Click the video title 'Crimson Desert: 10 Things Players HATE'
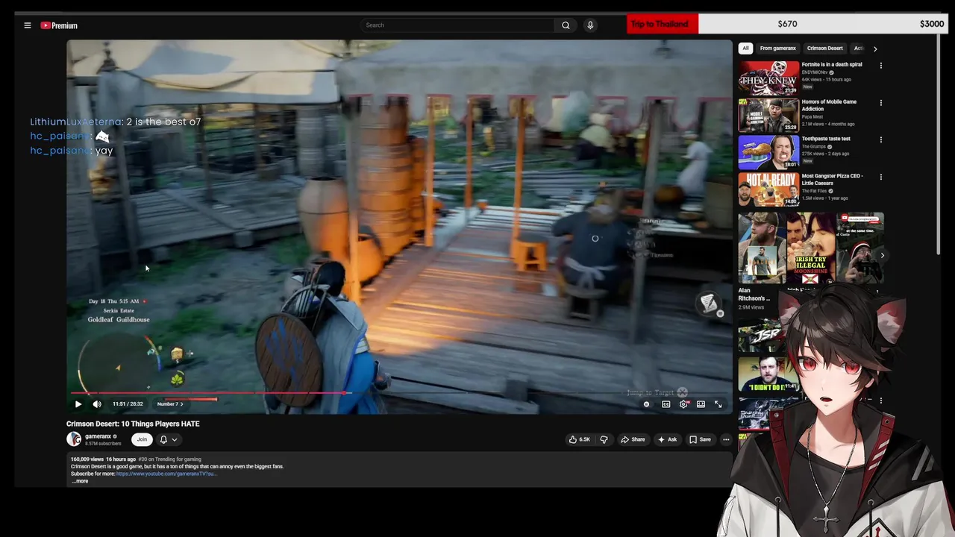 coord(133,424)
